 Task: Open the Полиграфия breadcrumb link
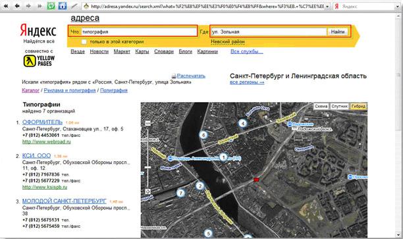pyautogui.click(x=114, y=90)
